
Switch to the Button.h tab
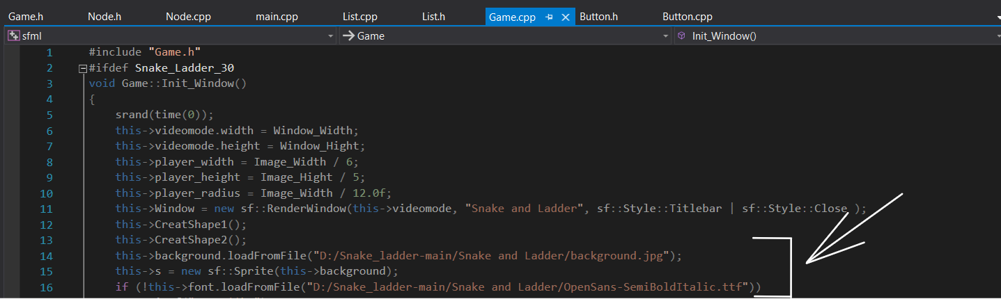coord(598,17)
